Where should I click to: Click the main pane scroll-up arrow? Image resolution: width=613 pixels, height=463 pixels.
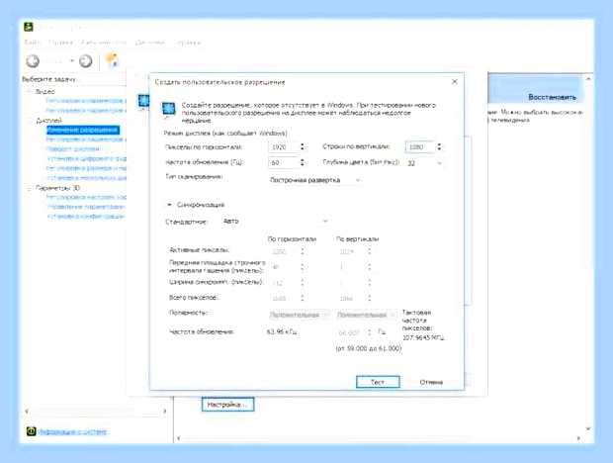pos(588,79)
